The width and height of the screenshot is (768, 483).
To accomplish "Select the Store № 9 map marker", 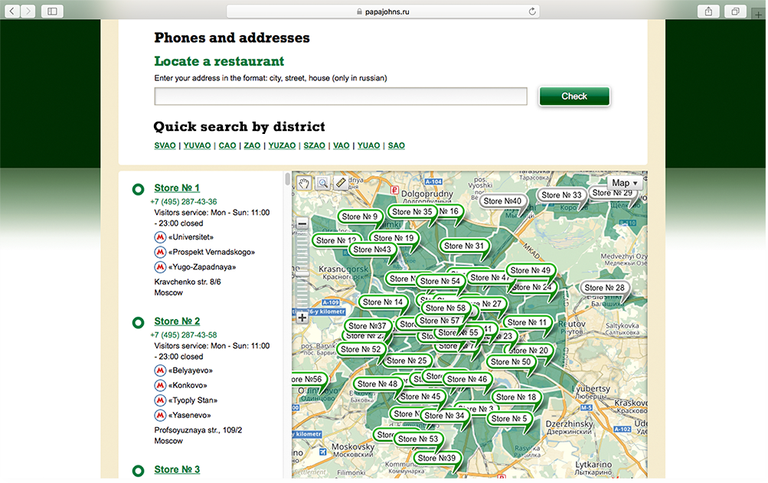I will pos(360,217).
